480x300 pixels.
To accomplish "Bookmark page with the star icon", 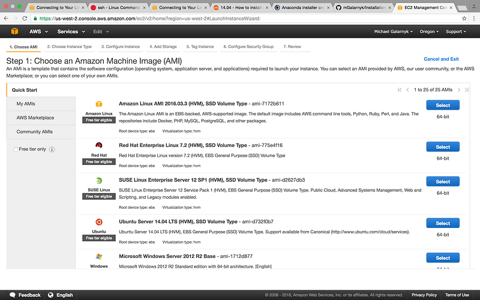I will coord(464,19).
